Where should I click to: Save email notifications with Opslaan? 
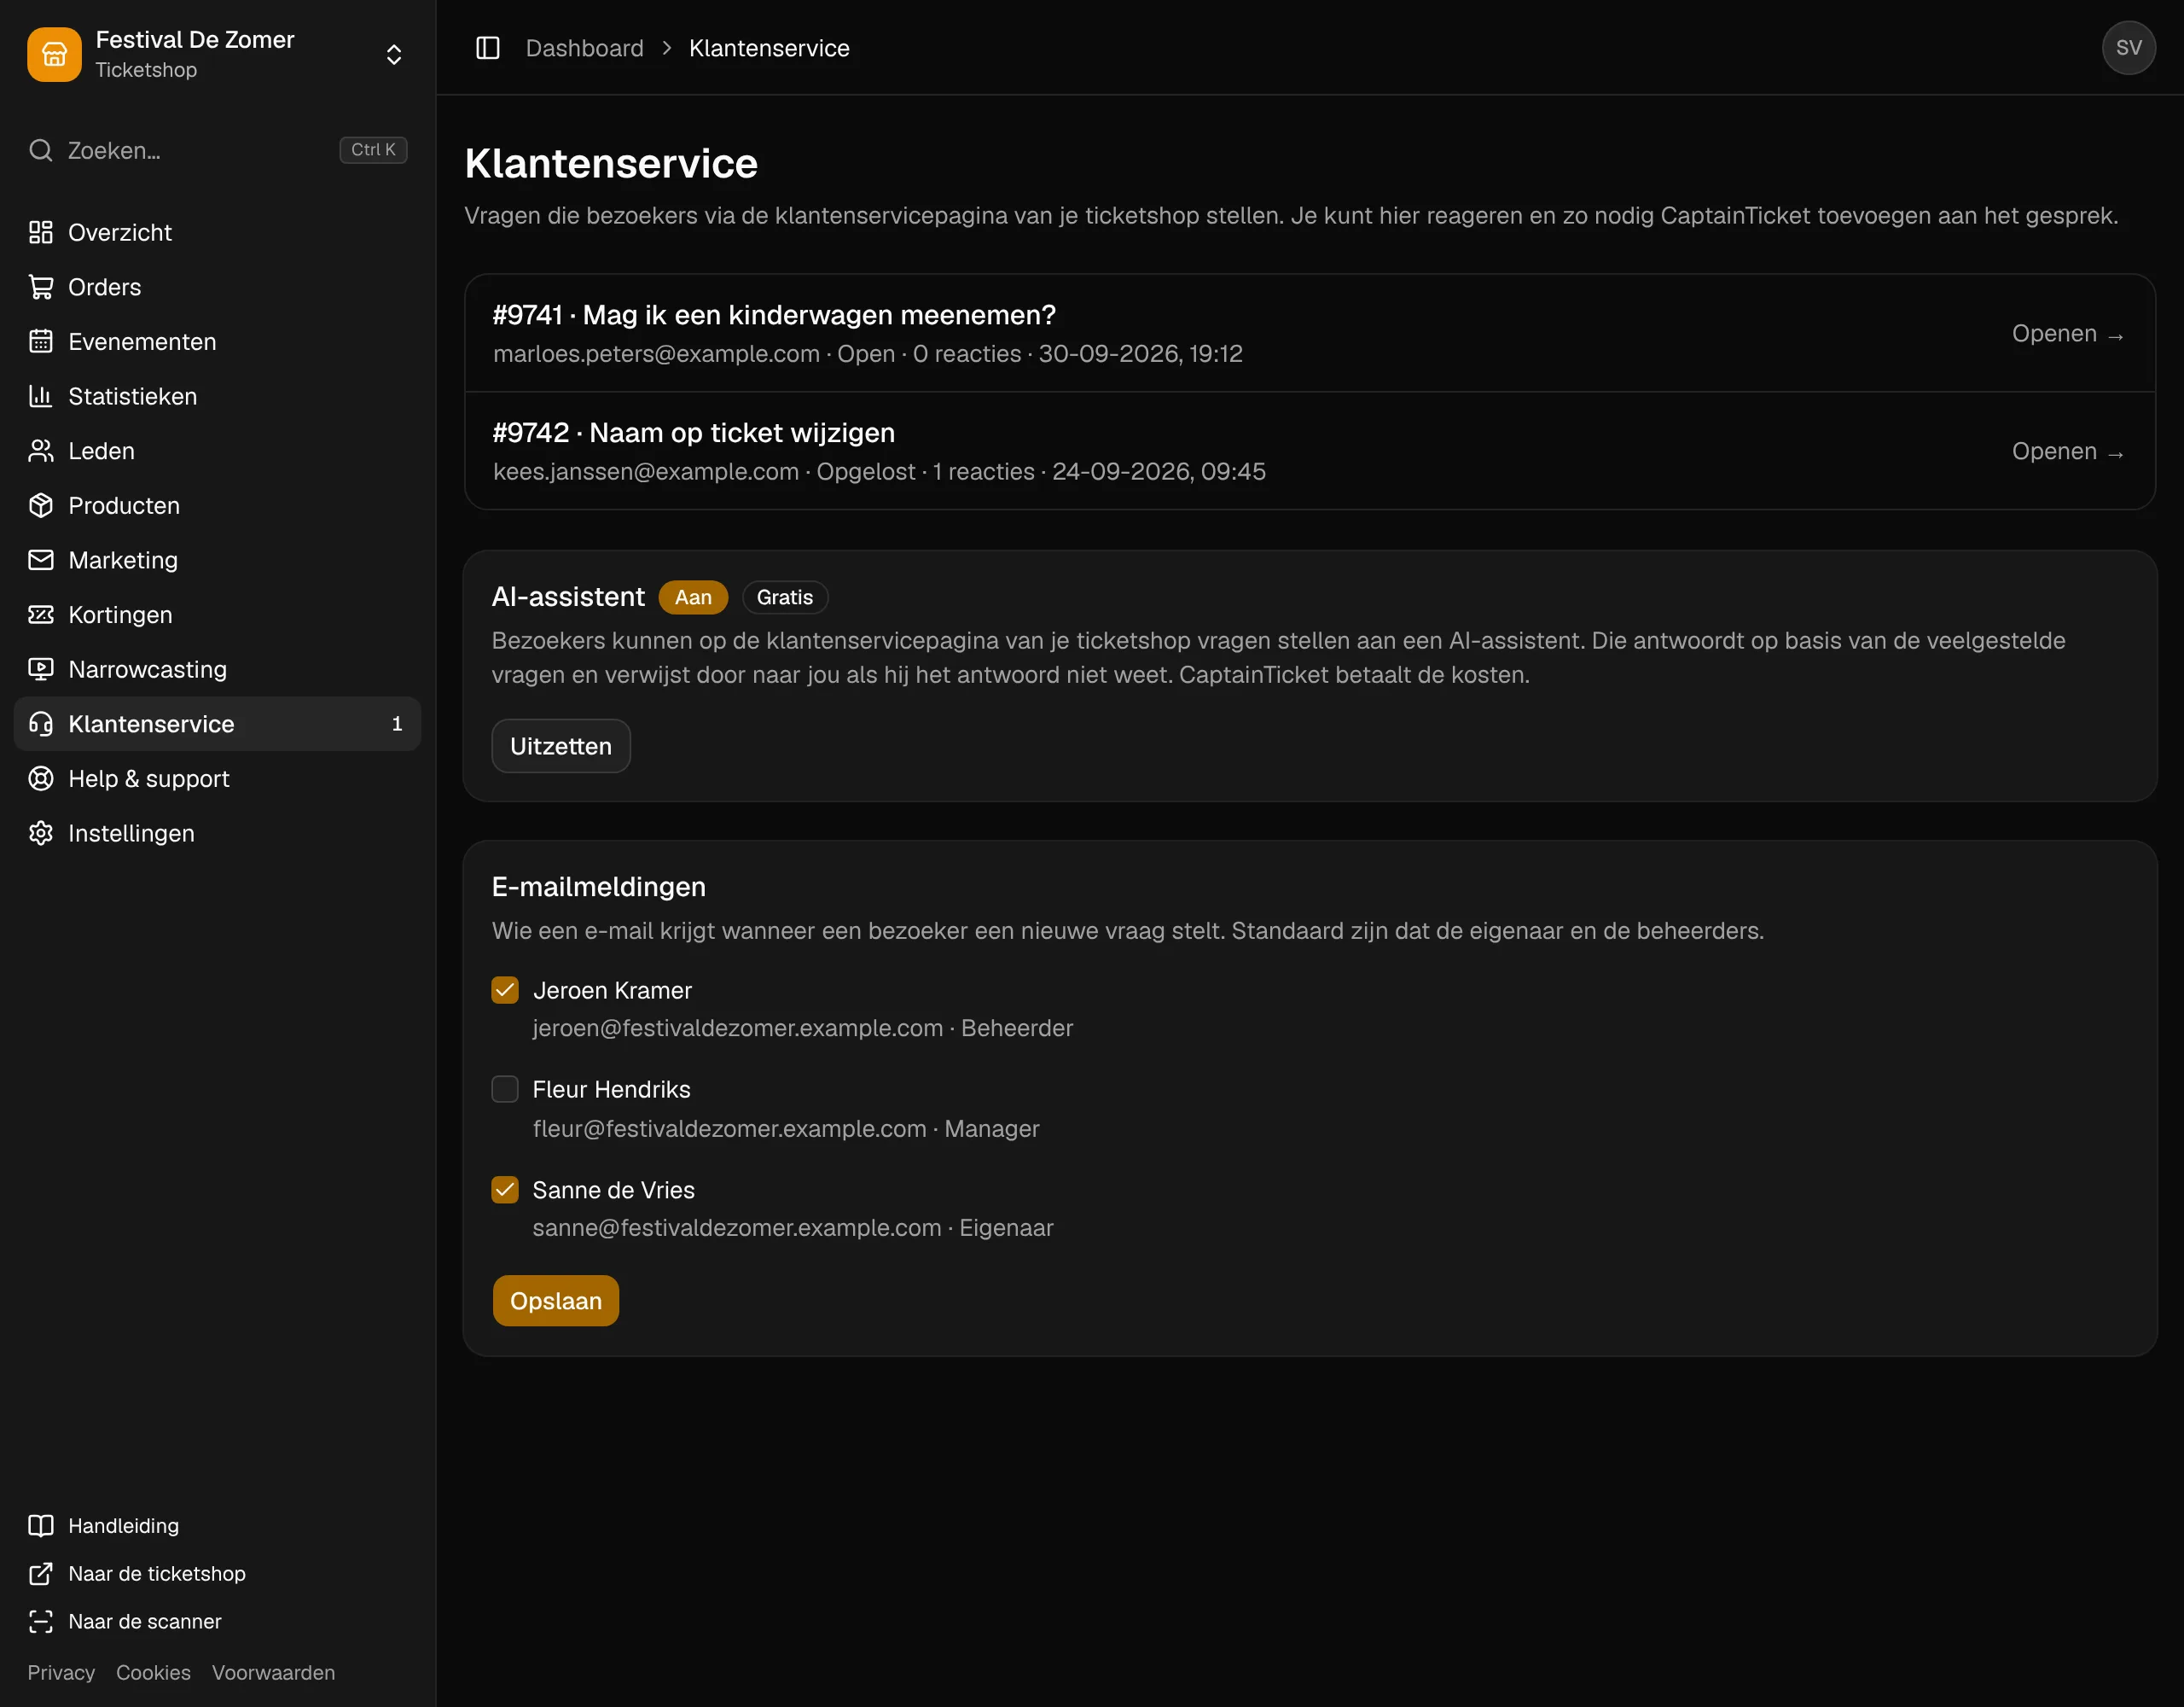tap(556, 1300)
